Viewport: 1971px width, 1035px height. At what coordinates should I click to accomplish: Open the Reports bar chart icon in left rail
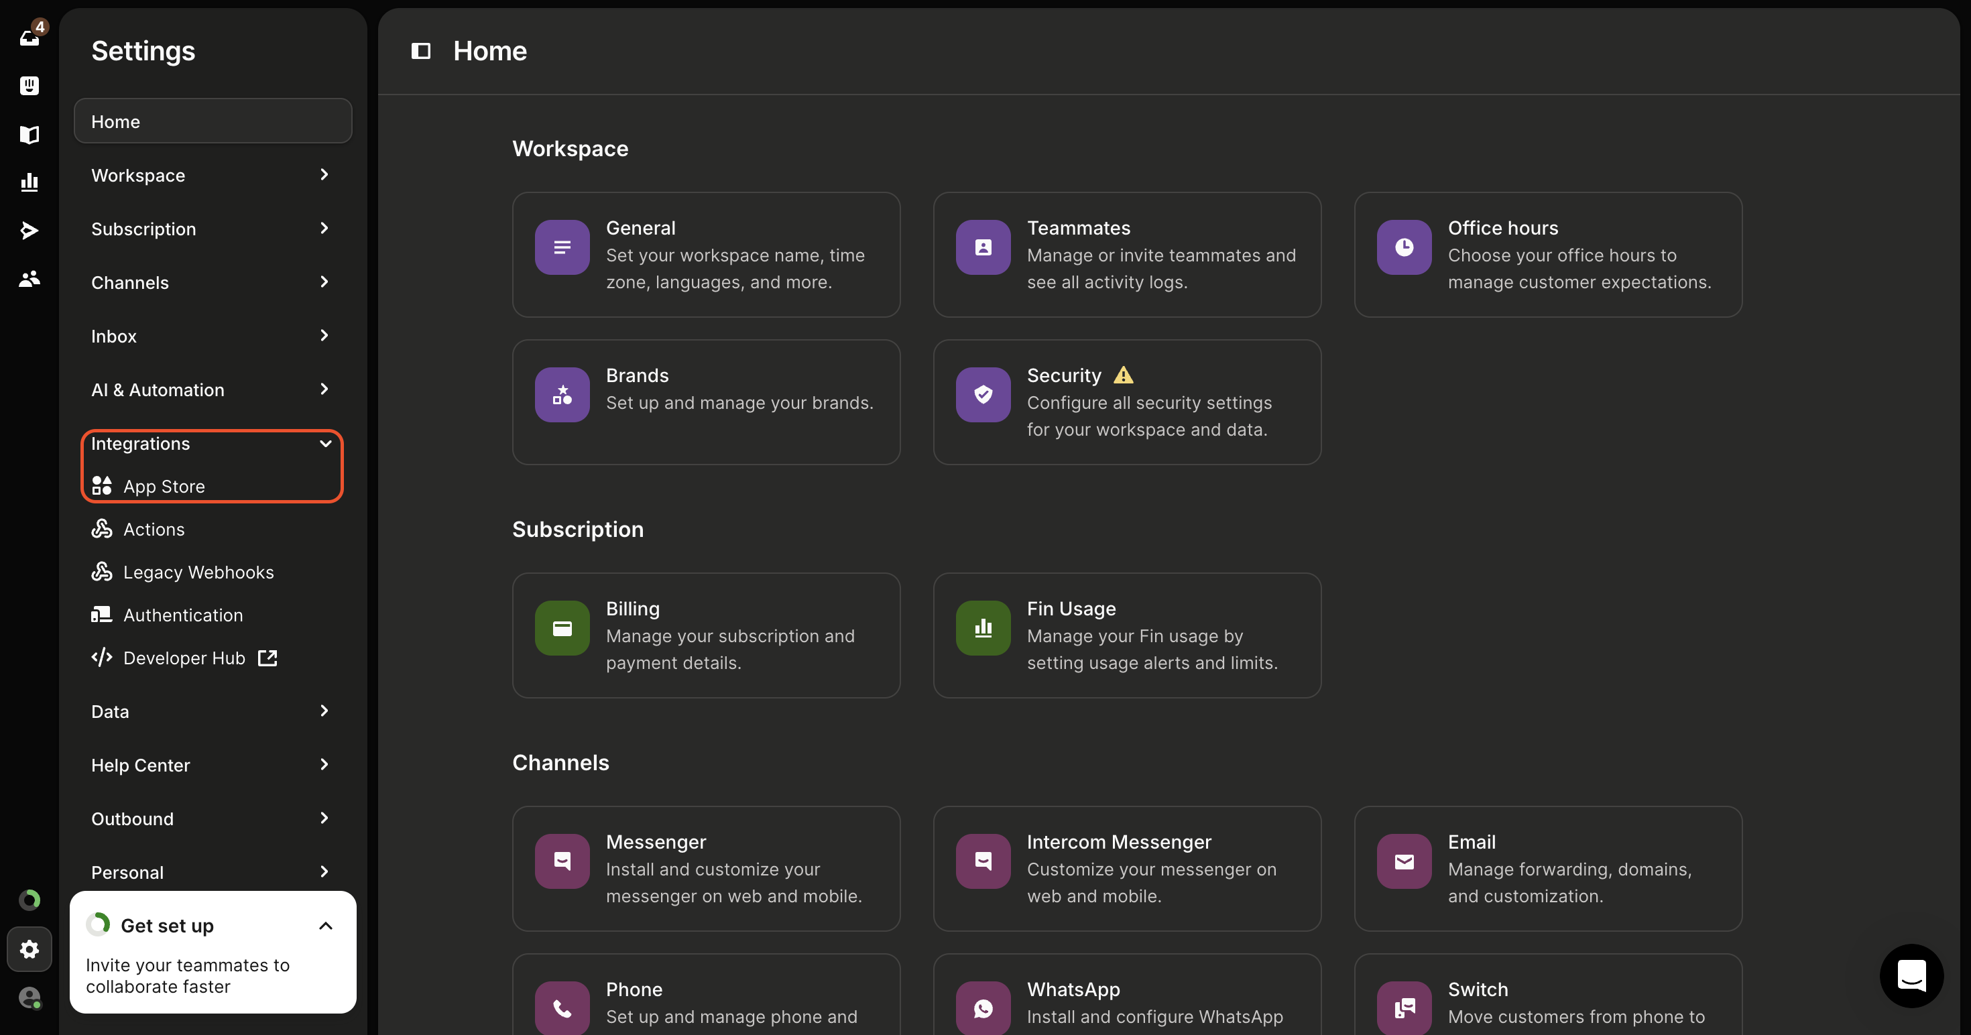[x=29, y=182]
